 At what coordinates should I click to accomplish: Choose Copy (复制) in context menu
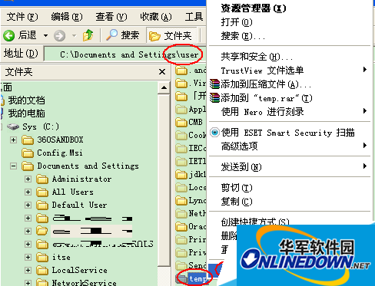237,202
